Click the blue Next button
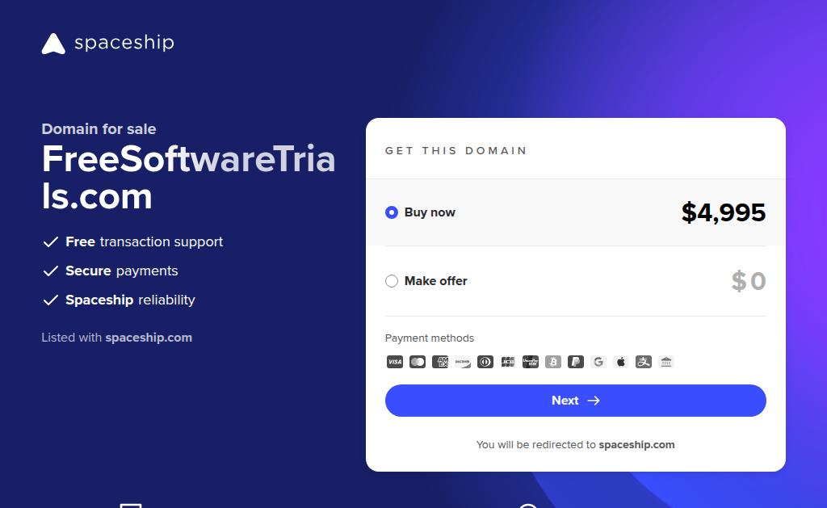 click(x=575, y=401)
